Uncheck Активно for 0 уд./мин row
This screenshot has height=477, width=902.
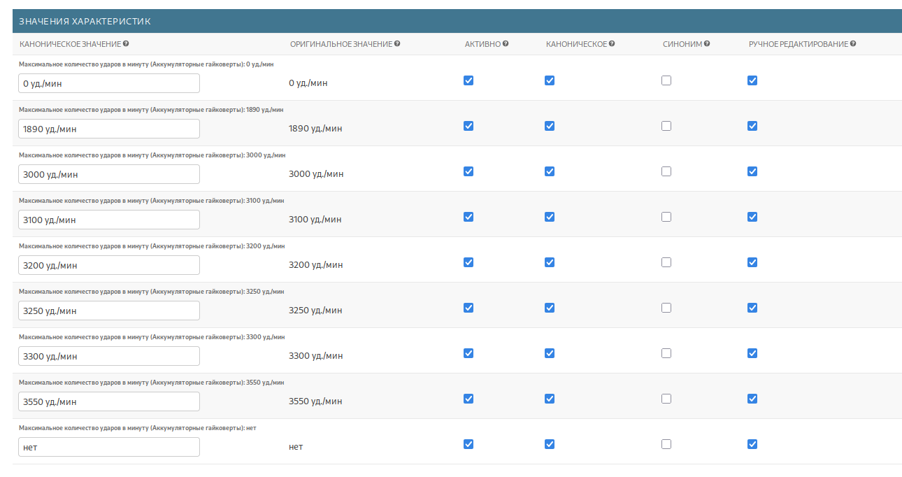click(468, 80)
